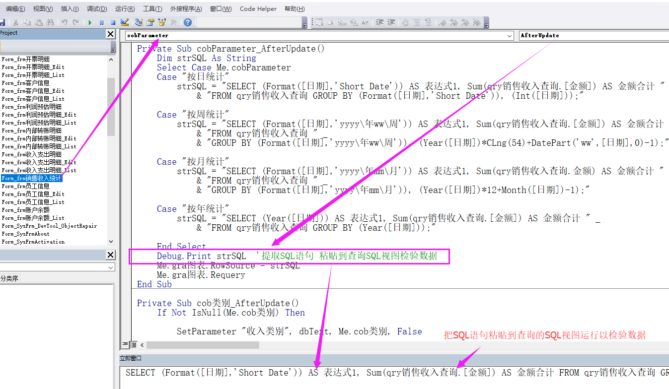Undo the last edit
The image size is (669, 389).
tap(64, 22)
